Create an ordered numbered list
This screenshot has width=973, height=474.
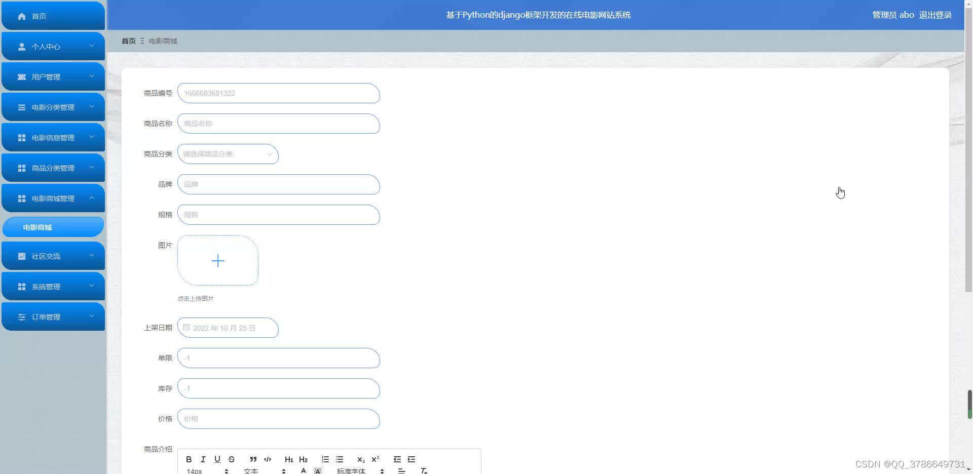pyautogui.click(x=325, y=459)
